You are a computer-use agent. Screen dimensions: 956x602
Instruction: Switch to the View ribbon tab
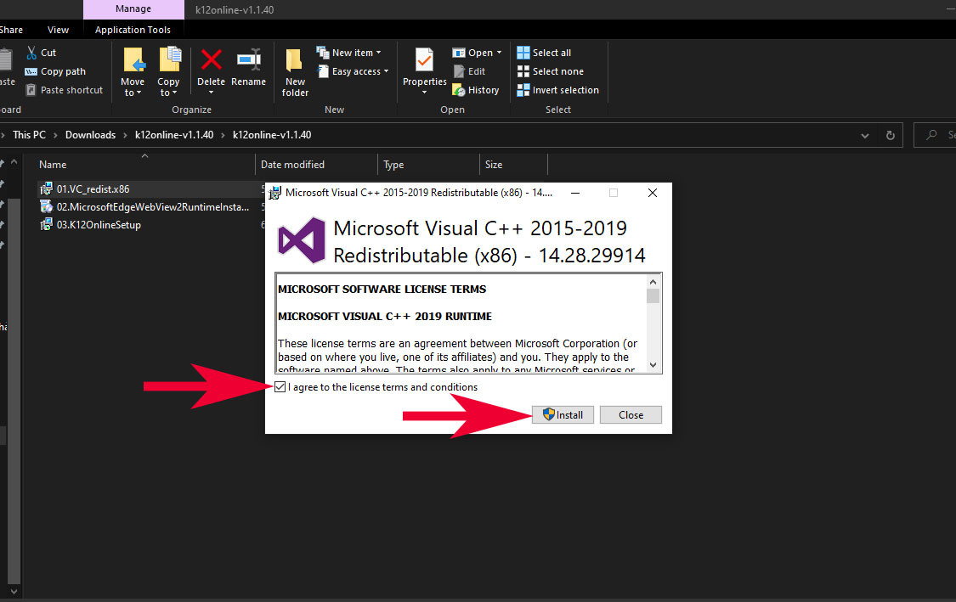(x=59, y=30)
